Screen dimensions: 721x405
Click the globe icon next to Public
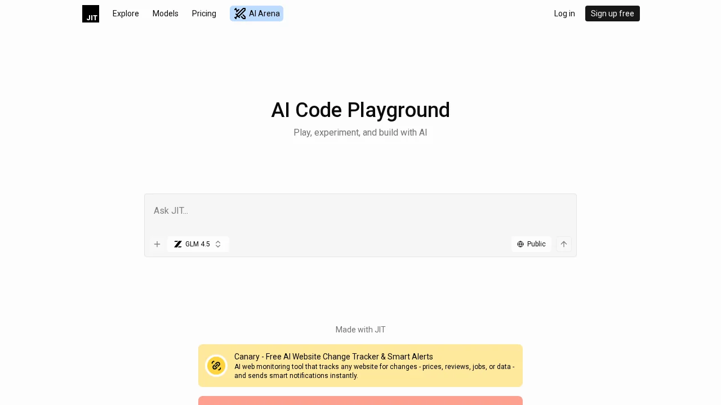[520, 244]
